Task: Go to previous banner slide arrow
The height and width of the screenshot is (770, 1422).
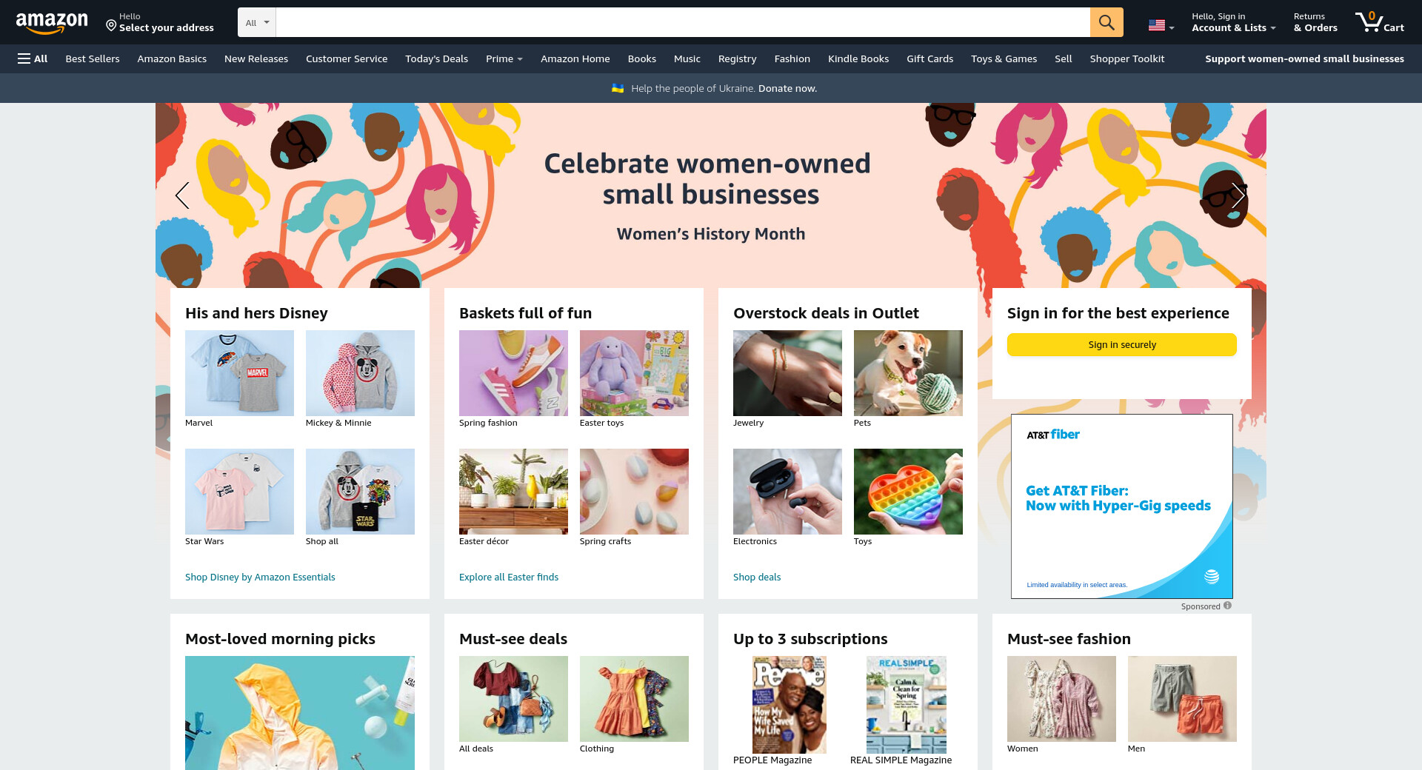Action: 182,195
